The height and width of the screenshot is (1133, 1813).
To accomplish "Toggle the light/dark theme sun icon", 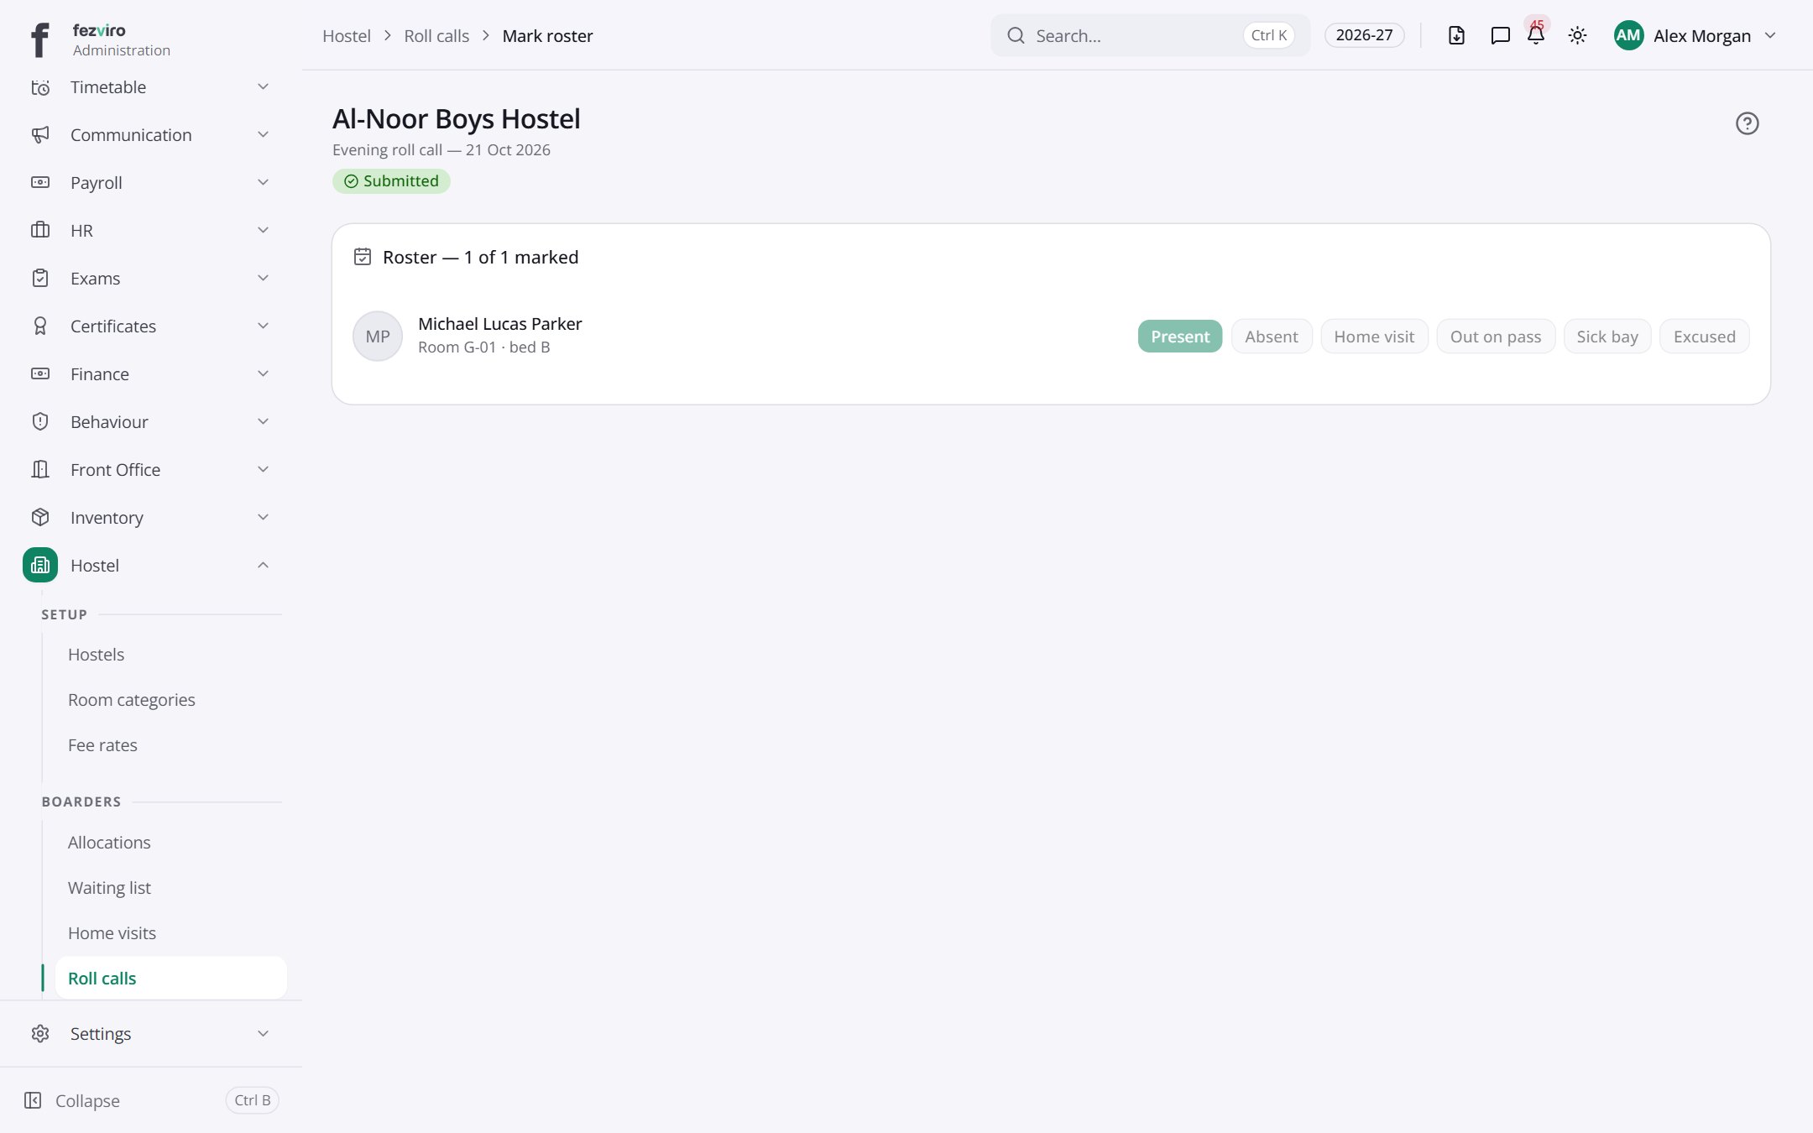I will [1577, 36].
